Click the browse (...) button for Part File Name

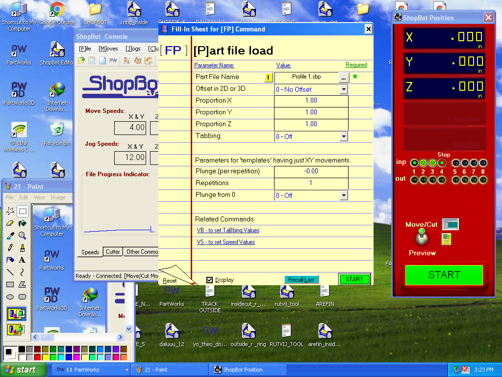point(344,78)
